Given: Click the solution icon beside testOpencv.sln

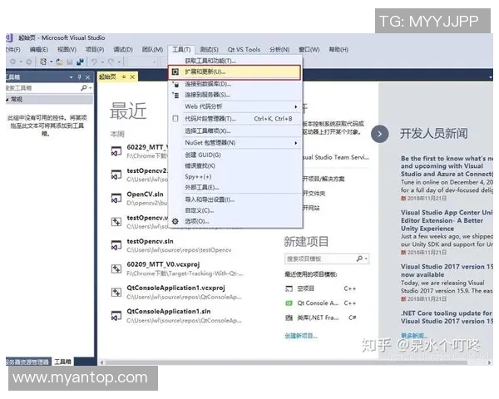Looking at the screenshot, I should 116,245.
